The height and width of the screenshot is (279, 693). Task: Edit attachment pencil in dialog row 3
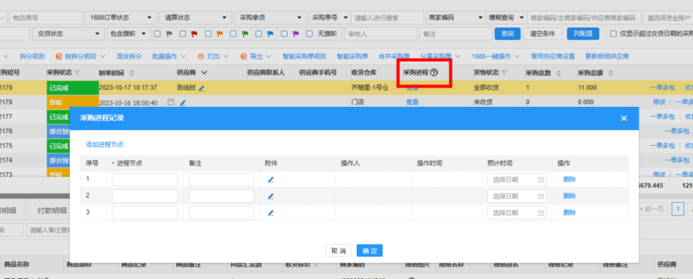271,212
